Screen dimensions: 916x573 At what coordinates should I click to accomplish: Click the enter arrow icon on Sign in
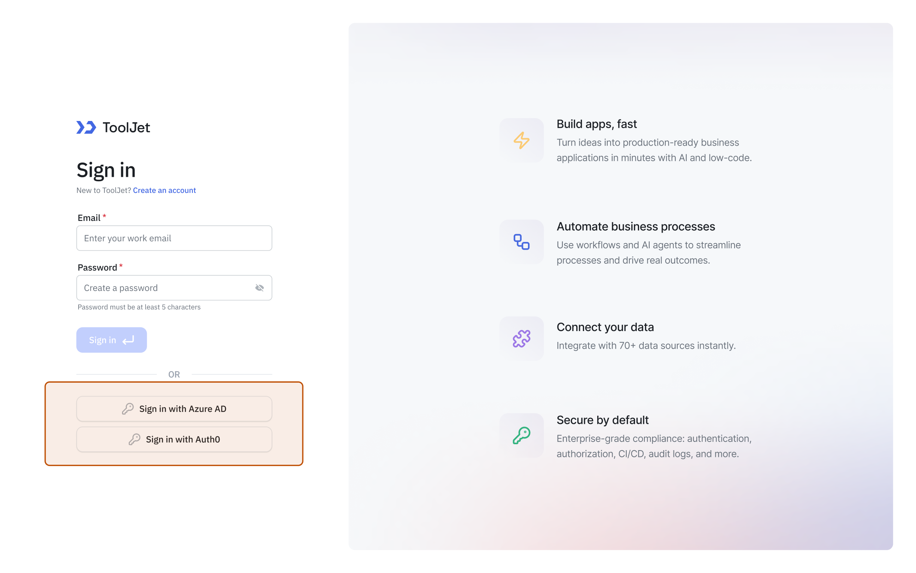pos(128,340)
